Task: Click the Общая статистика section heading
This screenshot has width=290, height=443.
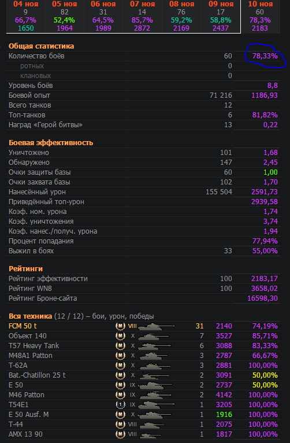Action: (x=41, y=46)
